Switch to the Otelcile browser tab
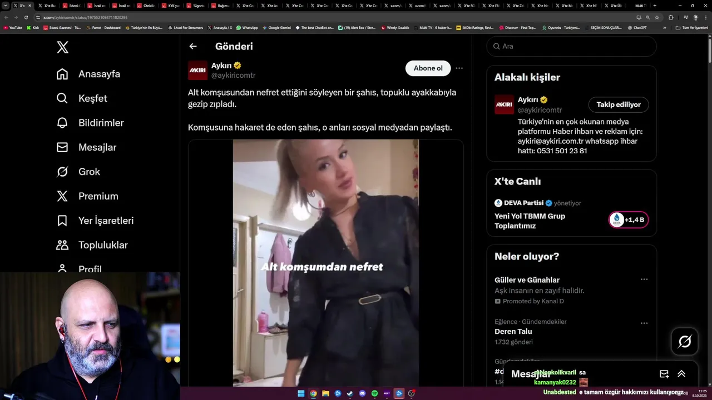The image size is (712, 400). click(146, 6)
